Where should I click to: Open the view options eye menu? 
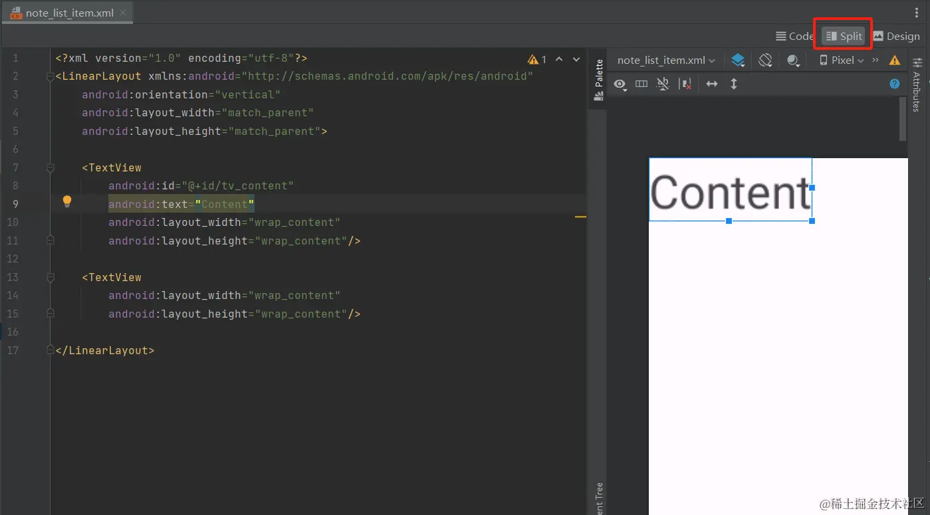(621, 84)
